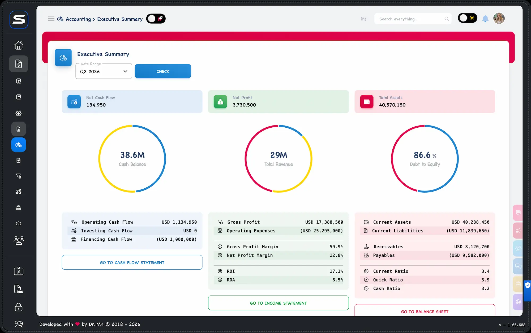Click the CHECK button

click(163, 71)
